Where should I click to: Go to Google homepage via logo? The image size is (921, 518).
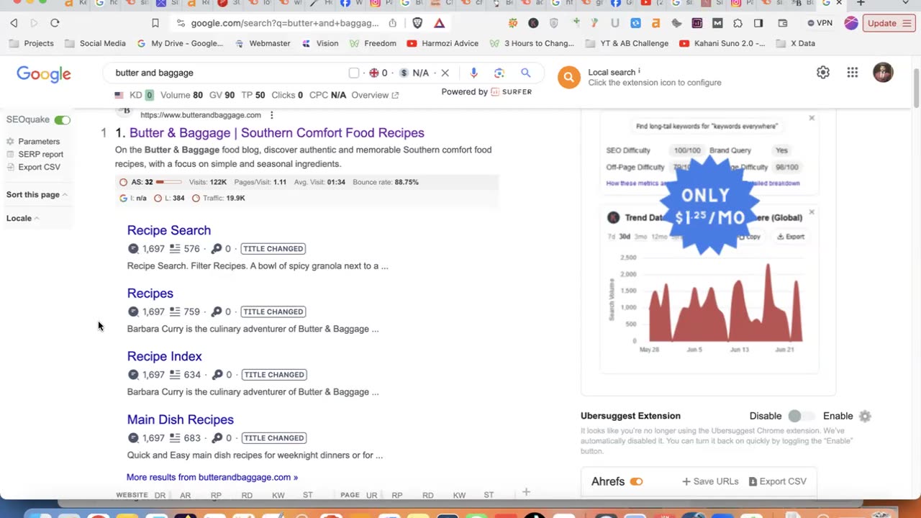pyautogui.click(x=44, y=73)
